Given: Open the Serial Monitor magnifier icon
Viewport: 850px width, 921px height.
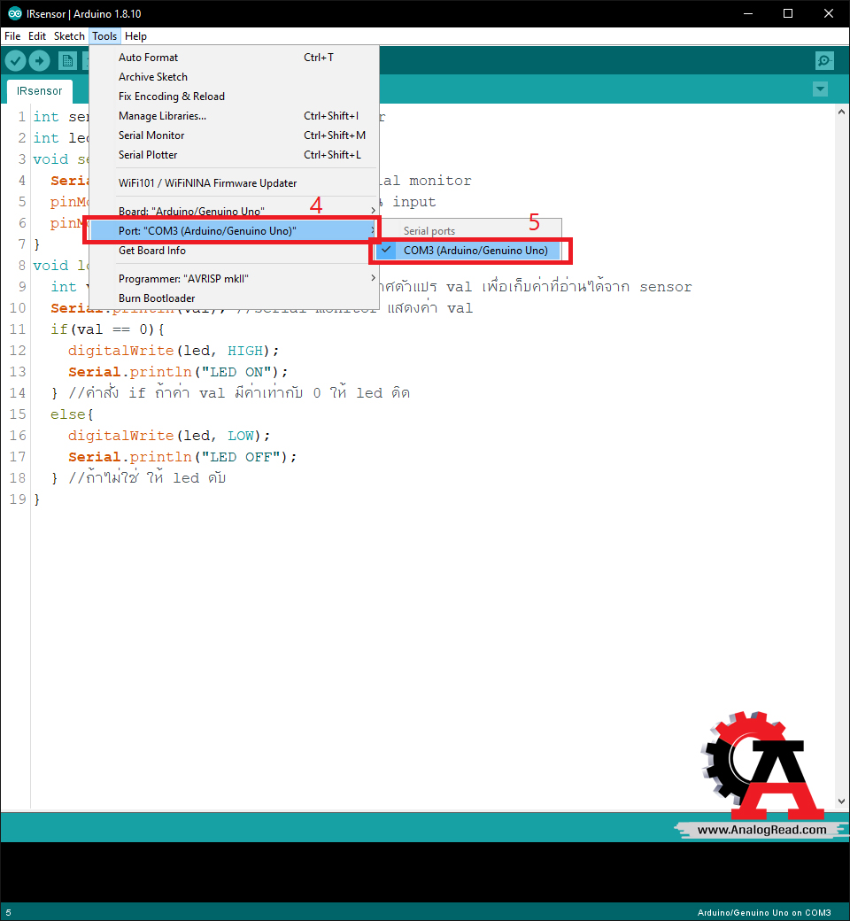Looking at the screenshot, I should (824, 60).
